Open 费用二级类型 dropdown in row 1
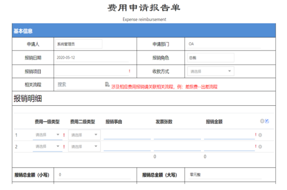The width and height of the screenshot is (287, 190). pyautogui.click(x=84, y=135)
